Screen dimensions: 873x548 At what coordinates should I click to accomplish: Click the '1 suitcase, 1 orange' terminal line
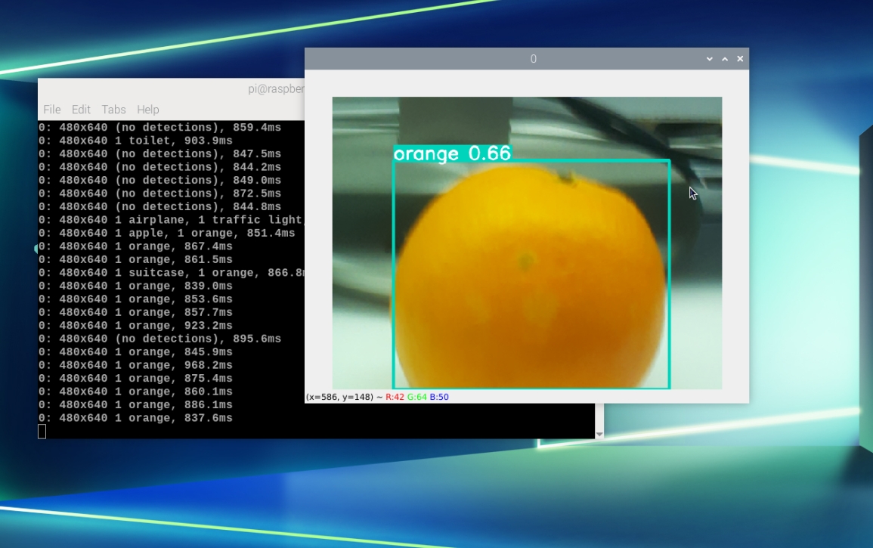pos(171,272)
